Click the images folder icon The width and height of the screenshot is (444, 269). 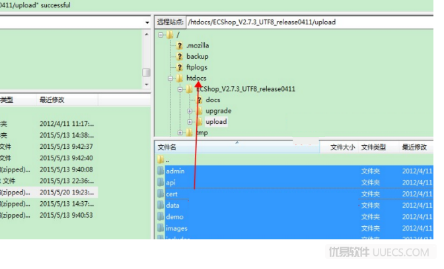tap(161, 228)
